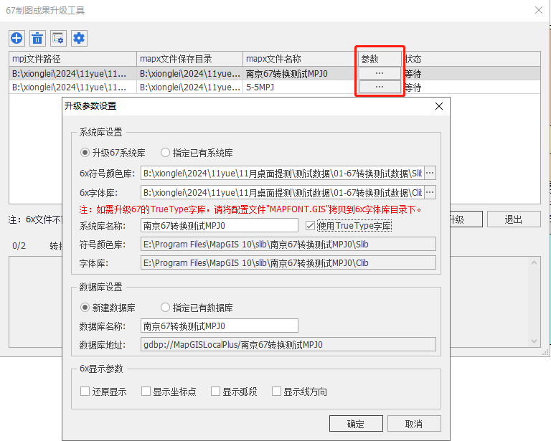Check the 显示线方向 option
Screen dimensions: 551x441
276,392
